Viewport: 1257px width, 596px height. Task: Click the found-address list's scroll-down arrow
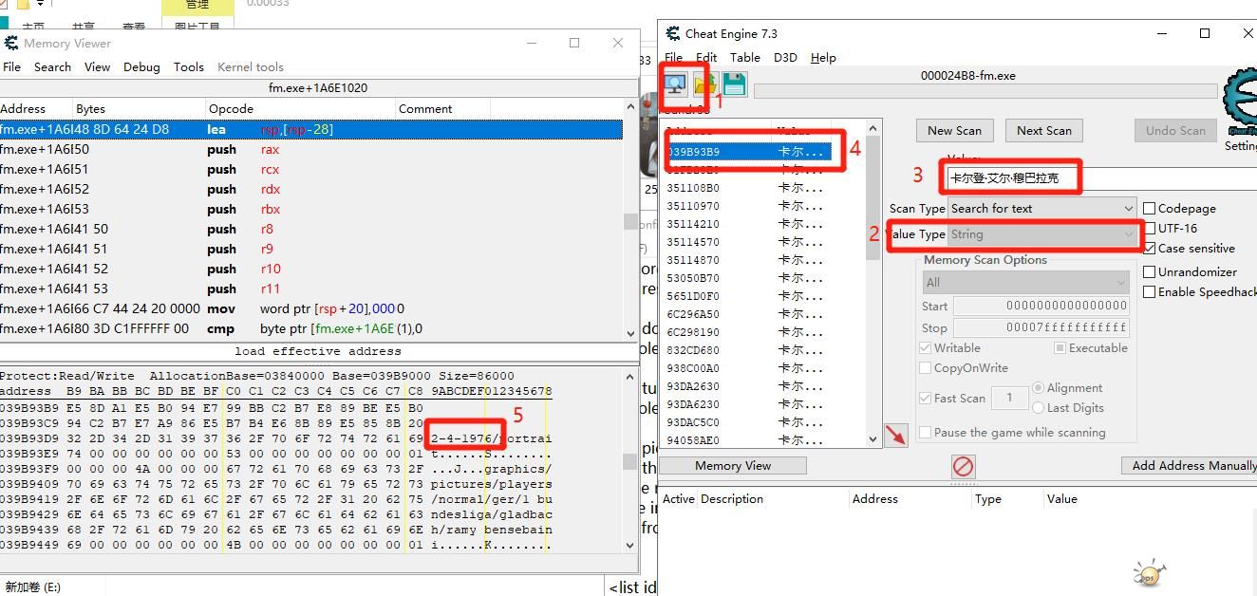[x=873, y=438]
